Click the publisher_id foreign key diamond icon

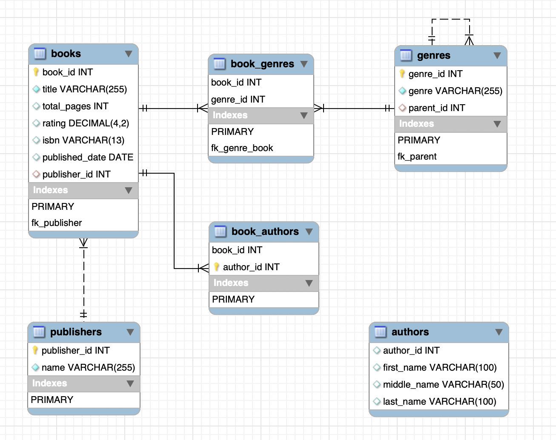[x=36, y=174]
